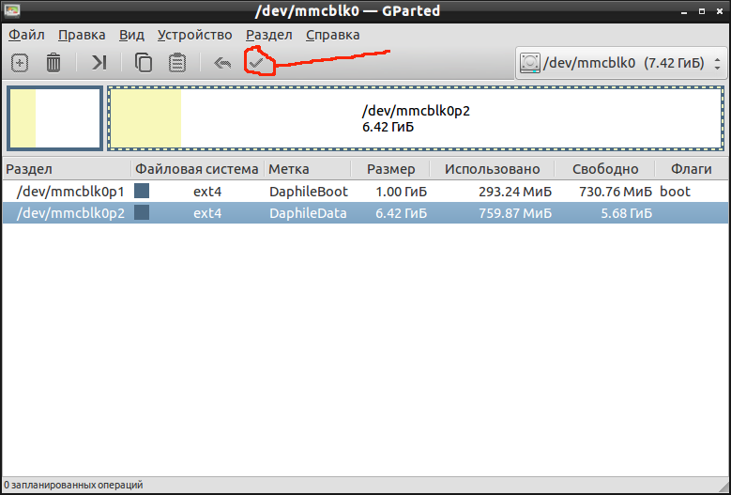731x495 pixels.
Task: Click the New partition toolbar icon
Action: point(20,63)
